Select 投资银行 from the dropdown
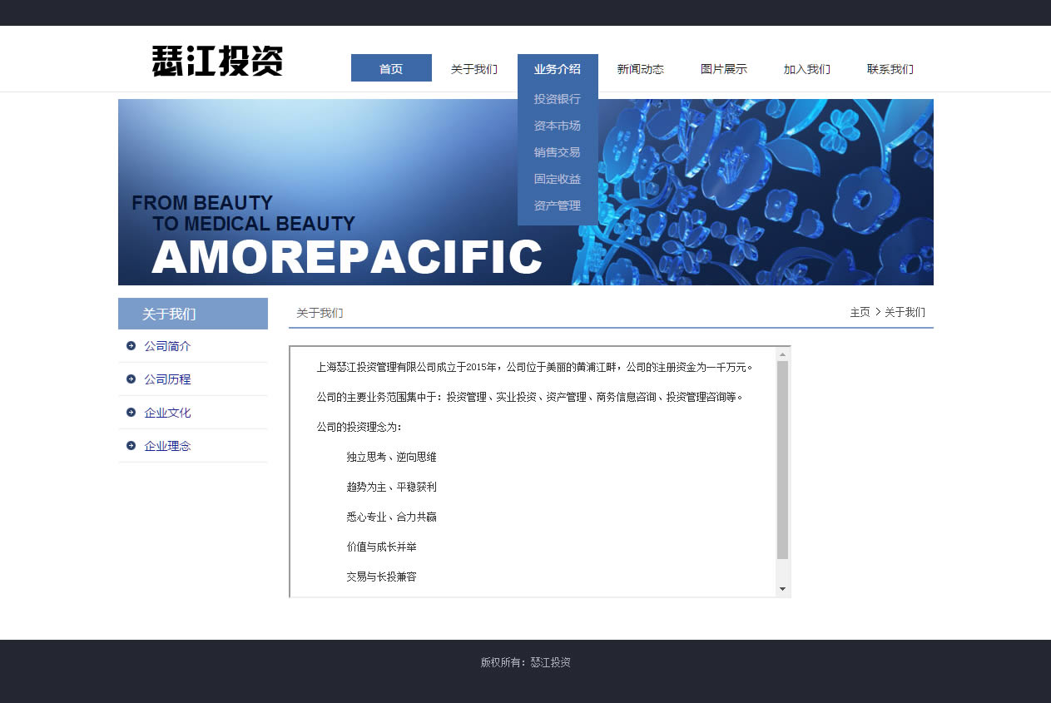The height and width of the screenshot is (703, 1051). click(558, 99)
